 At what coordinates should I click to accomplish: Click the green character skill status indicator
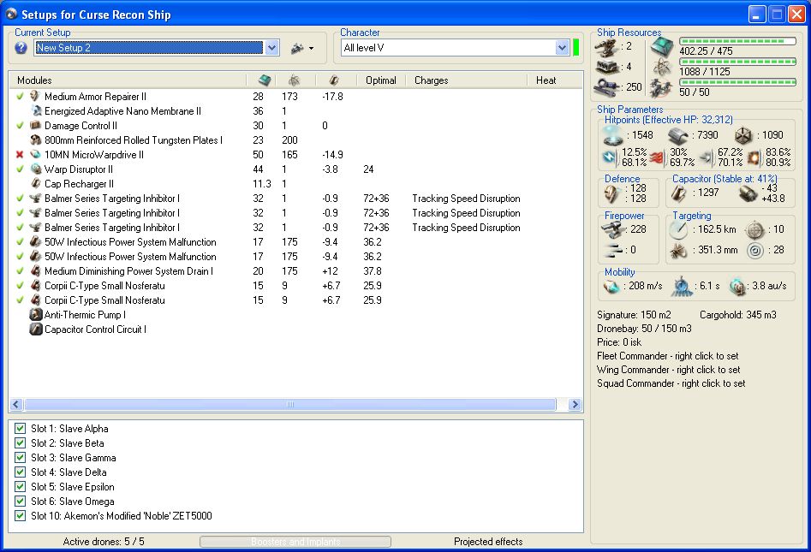click(x=576, y=48)
